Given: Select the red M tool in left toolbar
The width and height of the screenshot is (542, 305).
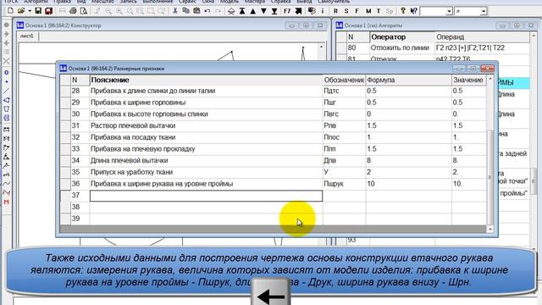Looking at the screenshot, I should (x=6, y=202).
